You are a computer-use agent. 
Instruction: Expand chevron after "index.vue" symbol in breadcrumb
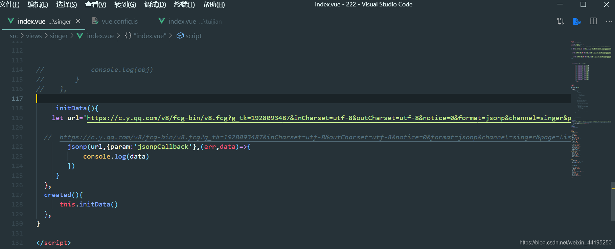click(170, 35)
